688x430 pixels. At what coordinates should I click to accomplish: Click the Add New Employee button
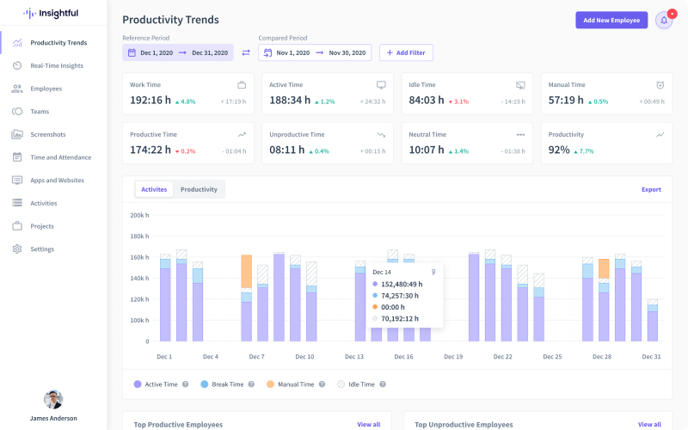click(611, 20)
